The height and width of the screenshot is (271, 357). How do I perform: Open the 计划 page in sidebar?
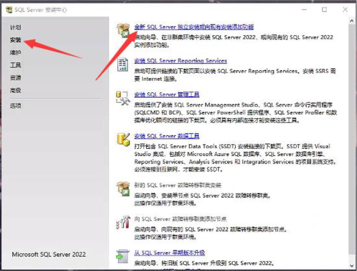tap(15, 27)
